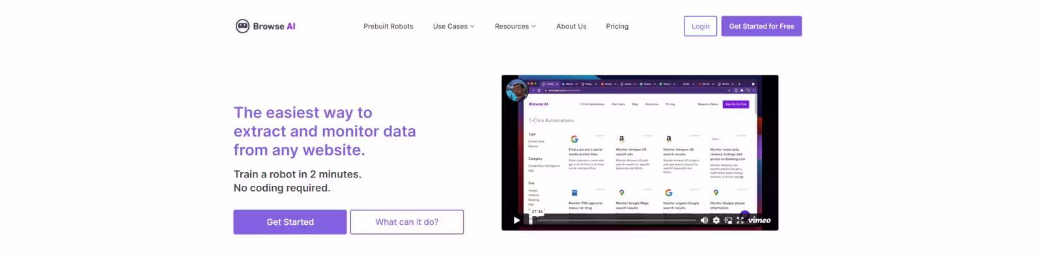
Task: Click the Login button
Action: 701,26
